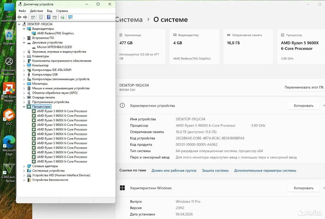The width and height of the screenshot is (325, 219).
Task: Expand the Программные устройства category
Action: (x=24, y=102)
